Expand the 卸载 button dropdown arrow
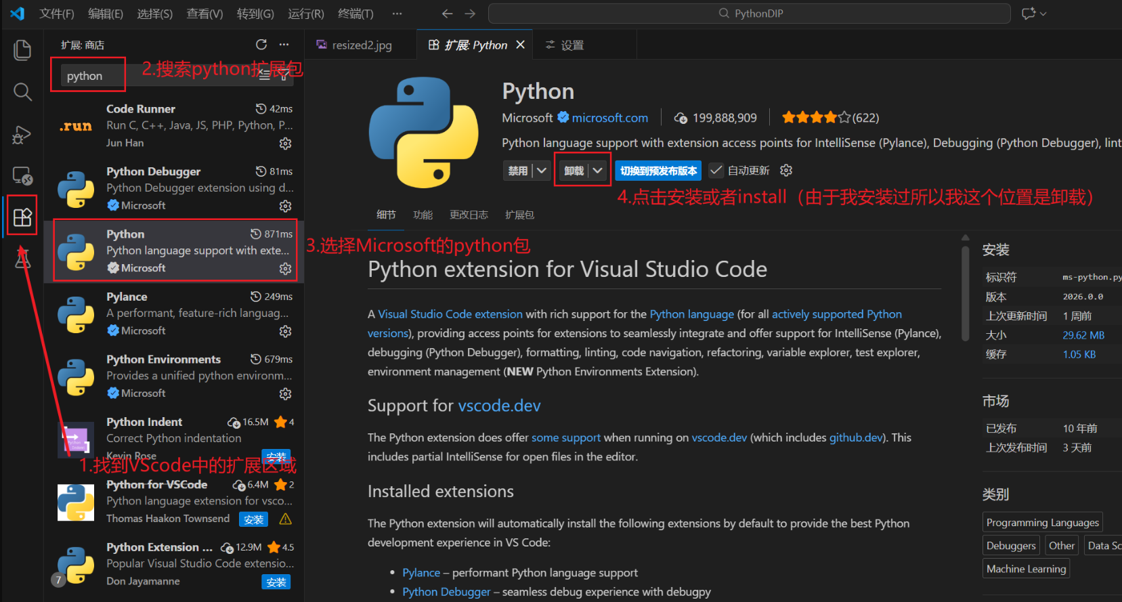 [x=598, y=171]
